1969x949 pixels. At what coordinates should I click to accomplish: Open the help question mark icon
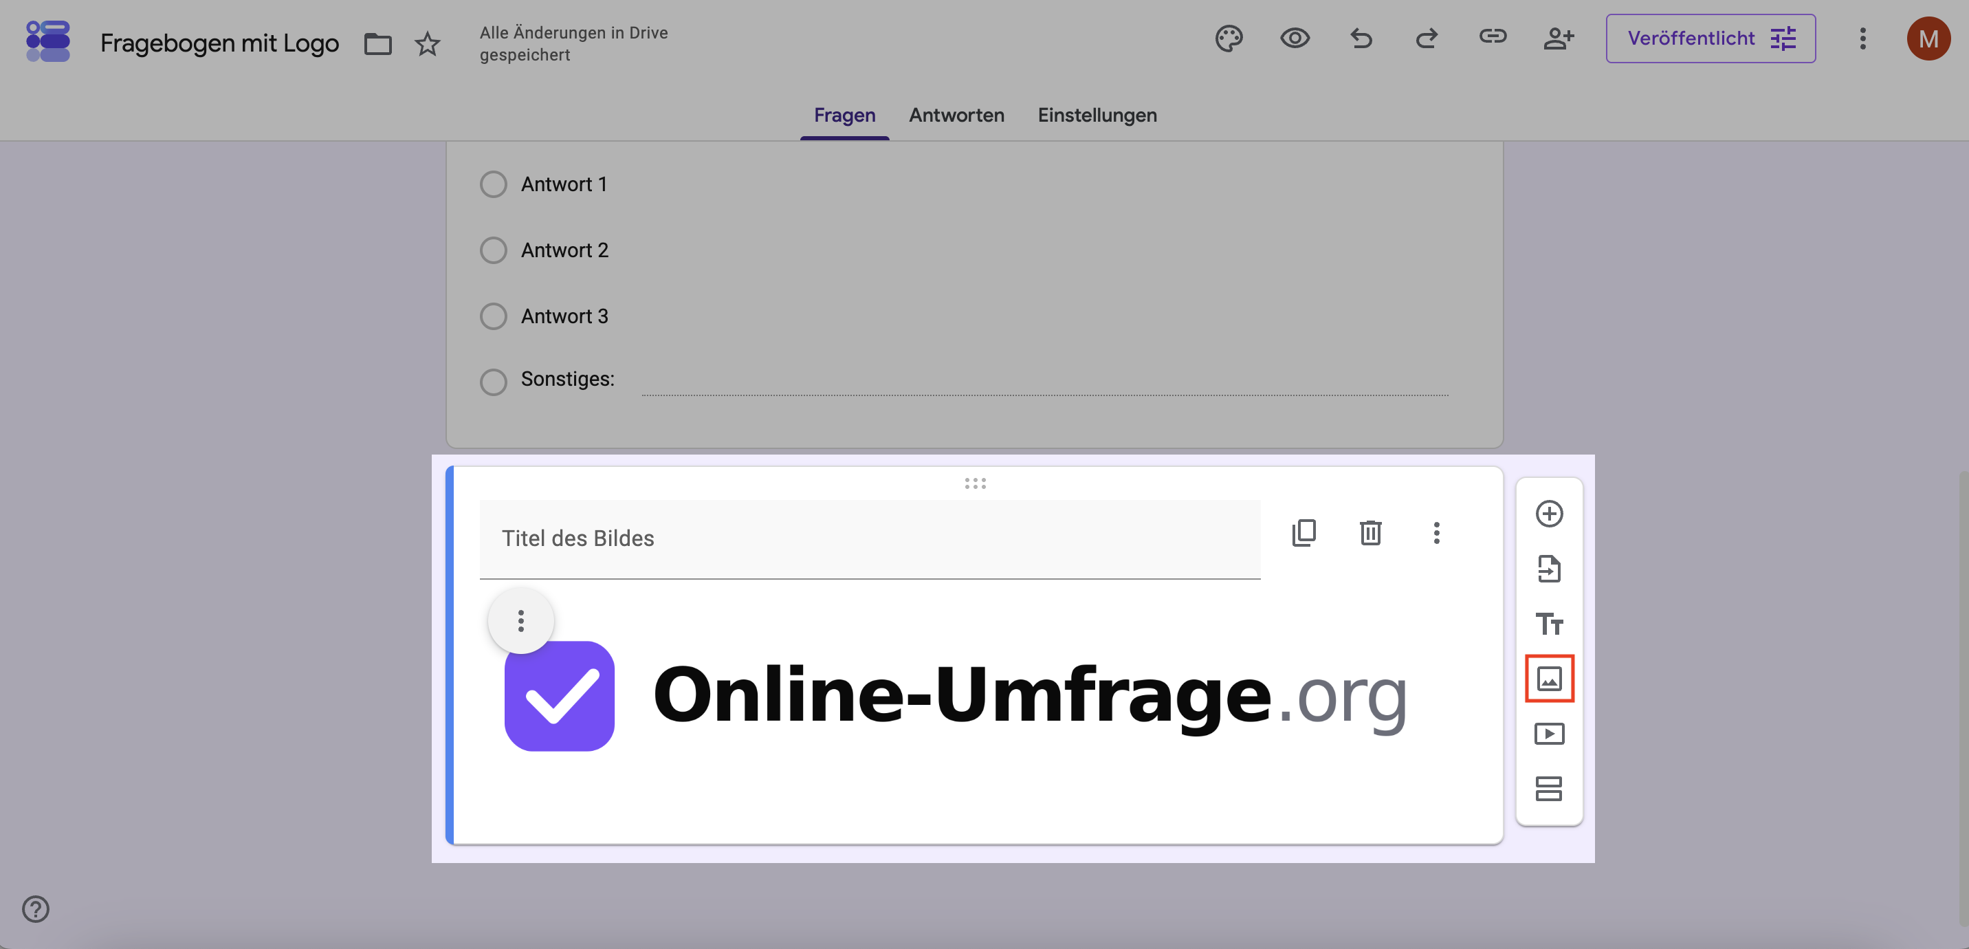tap(35, 908)
